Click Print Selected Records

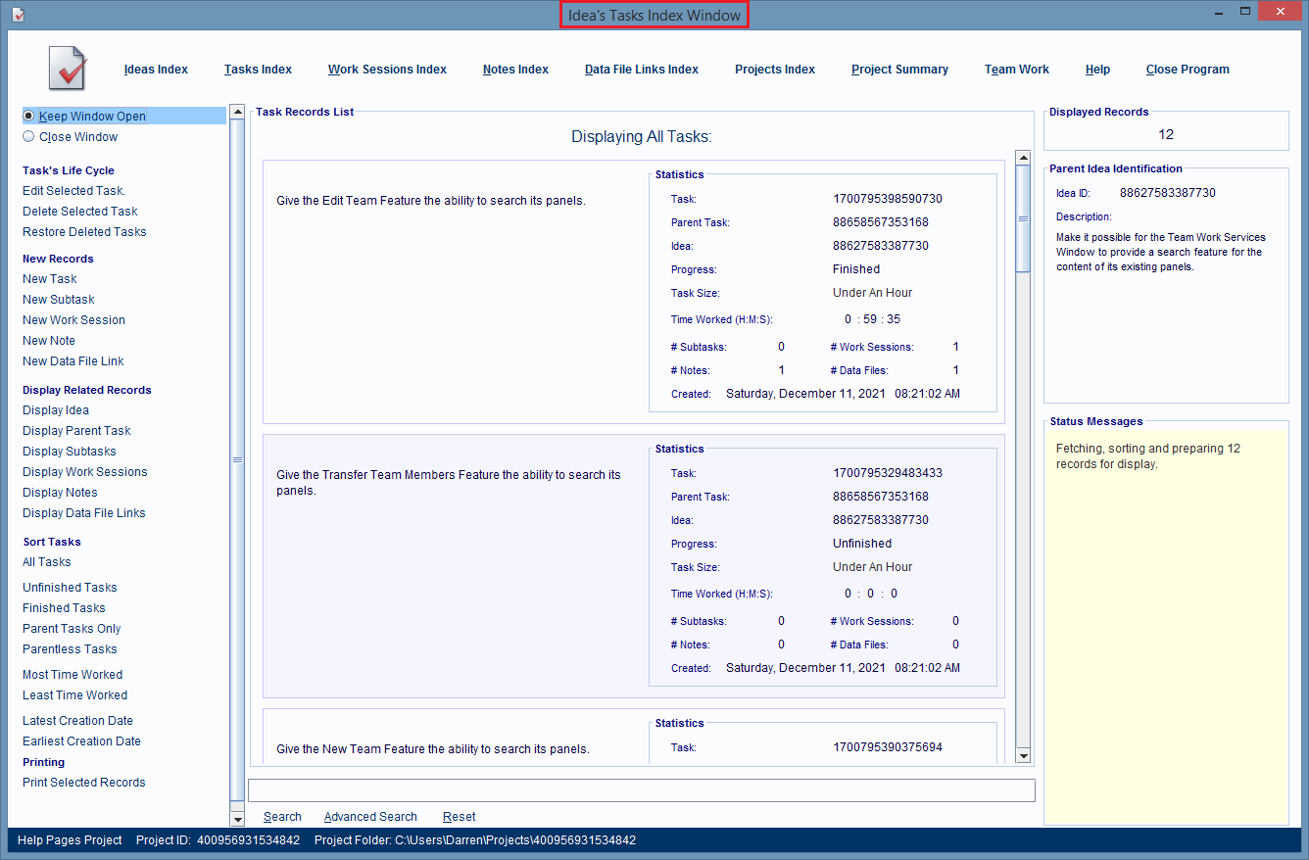(x=84, y=783)
